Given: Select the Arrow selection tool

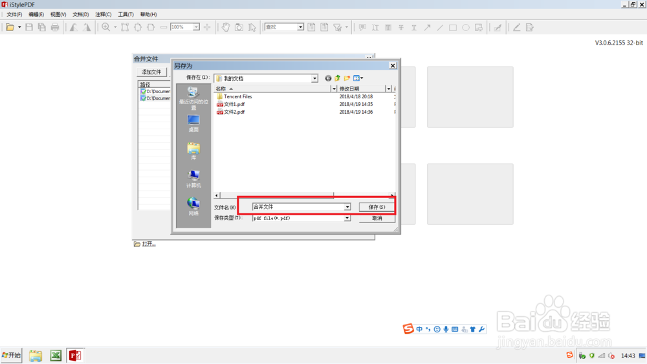Looking at the screenshot, I should click(252, 27).
